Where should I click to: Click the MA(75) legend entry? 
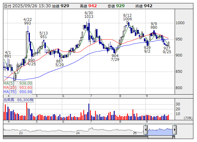17,92
